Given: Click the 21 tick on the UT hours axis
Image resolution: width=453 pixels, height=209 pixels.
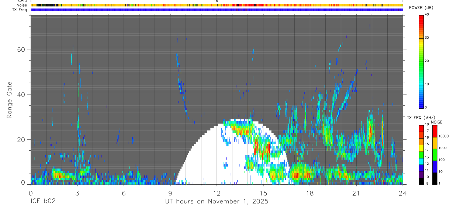Looking at the screenshot, I should 356,193.
